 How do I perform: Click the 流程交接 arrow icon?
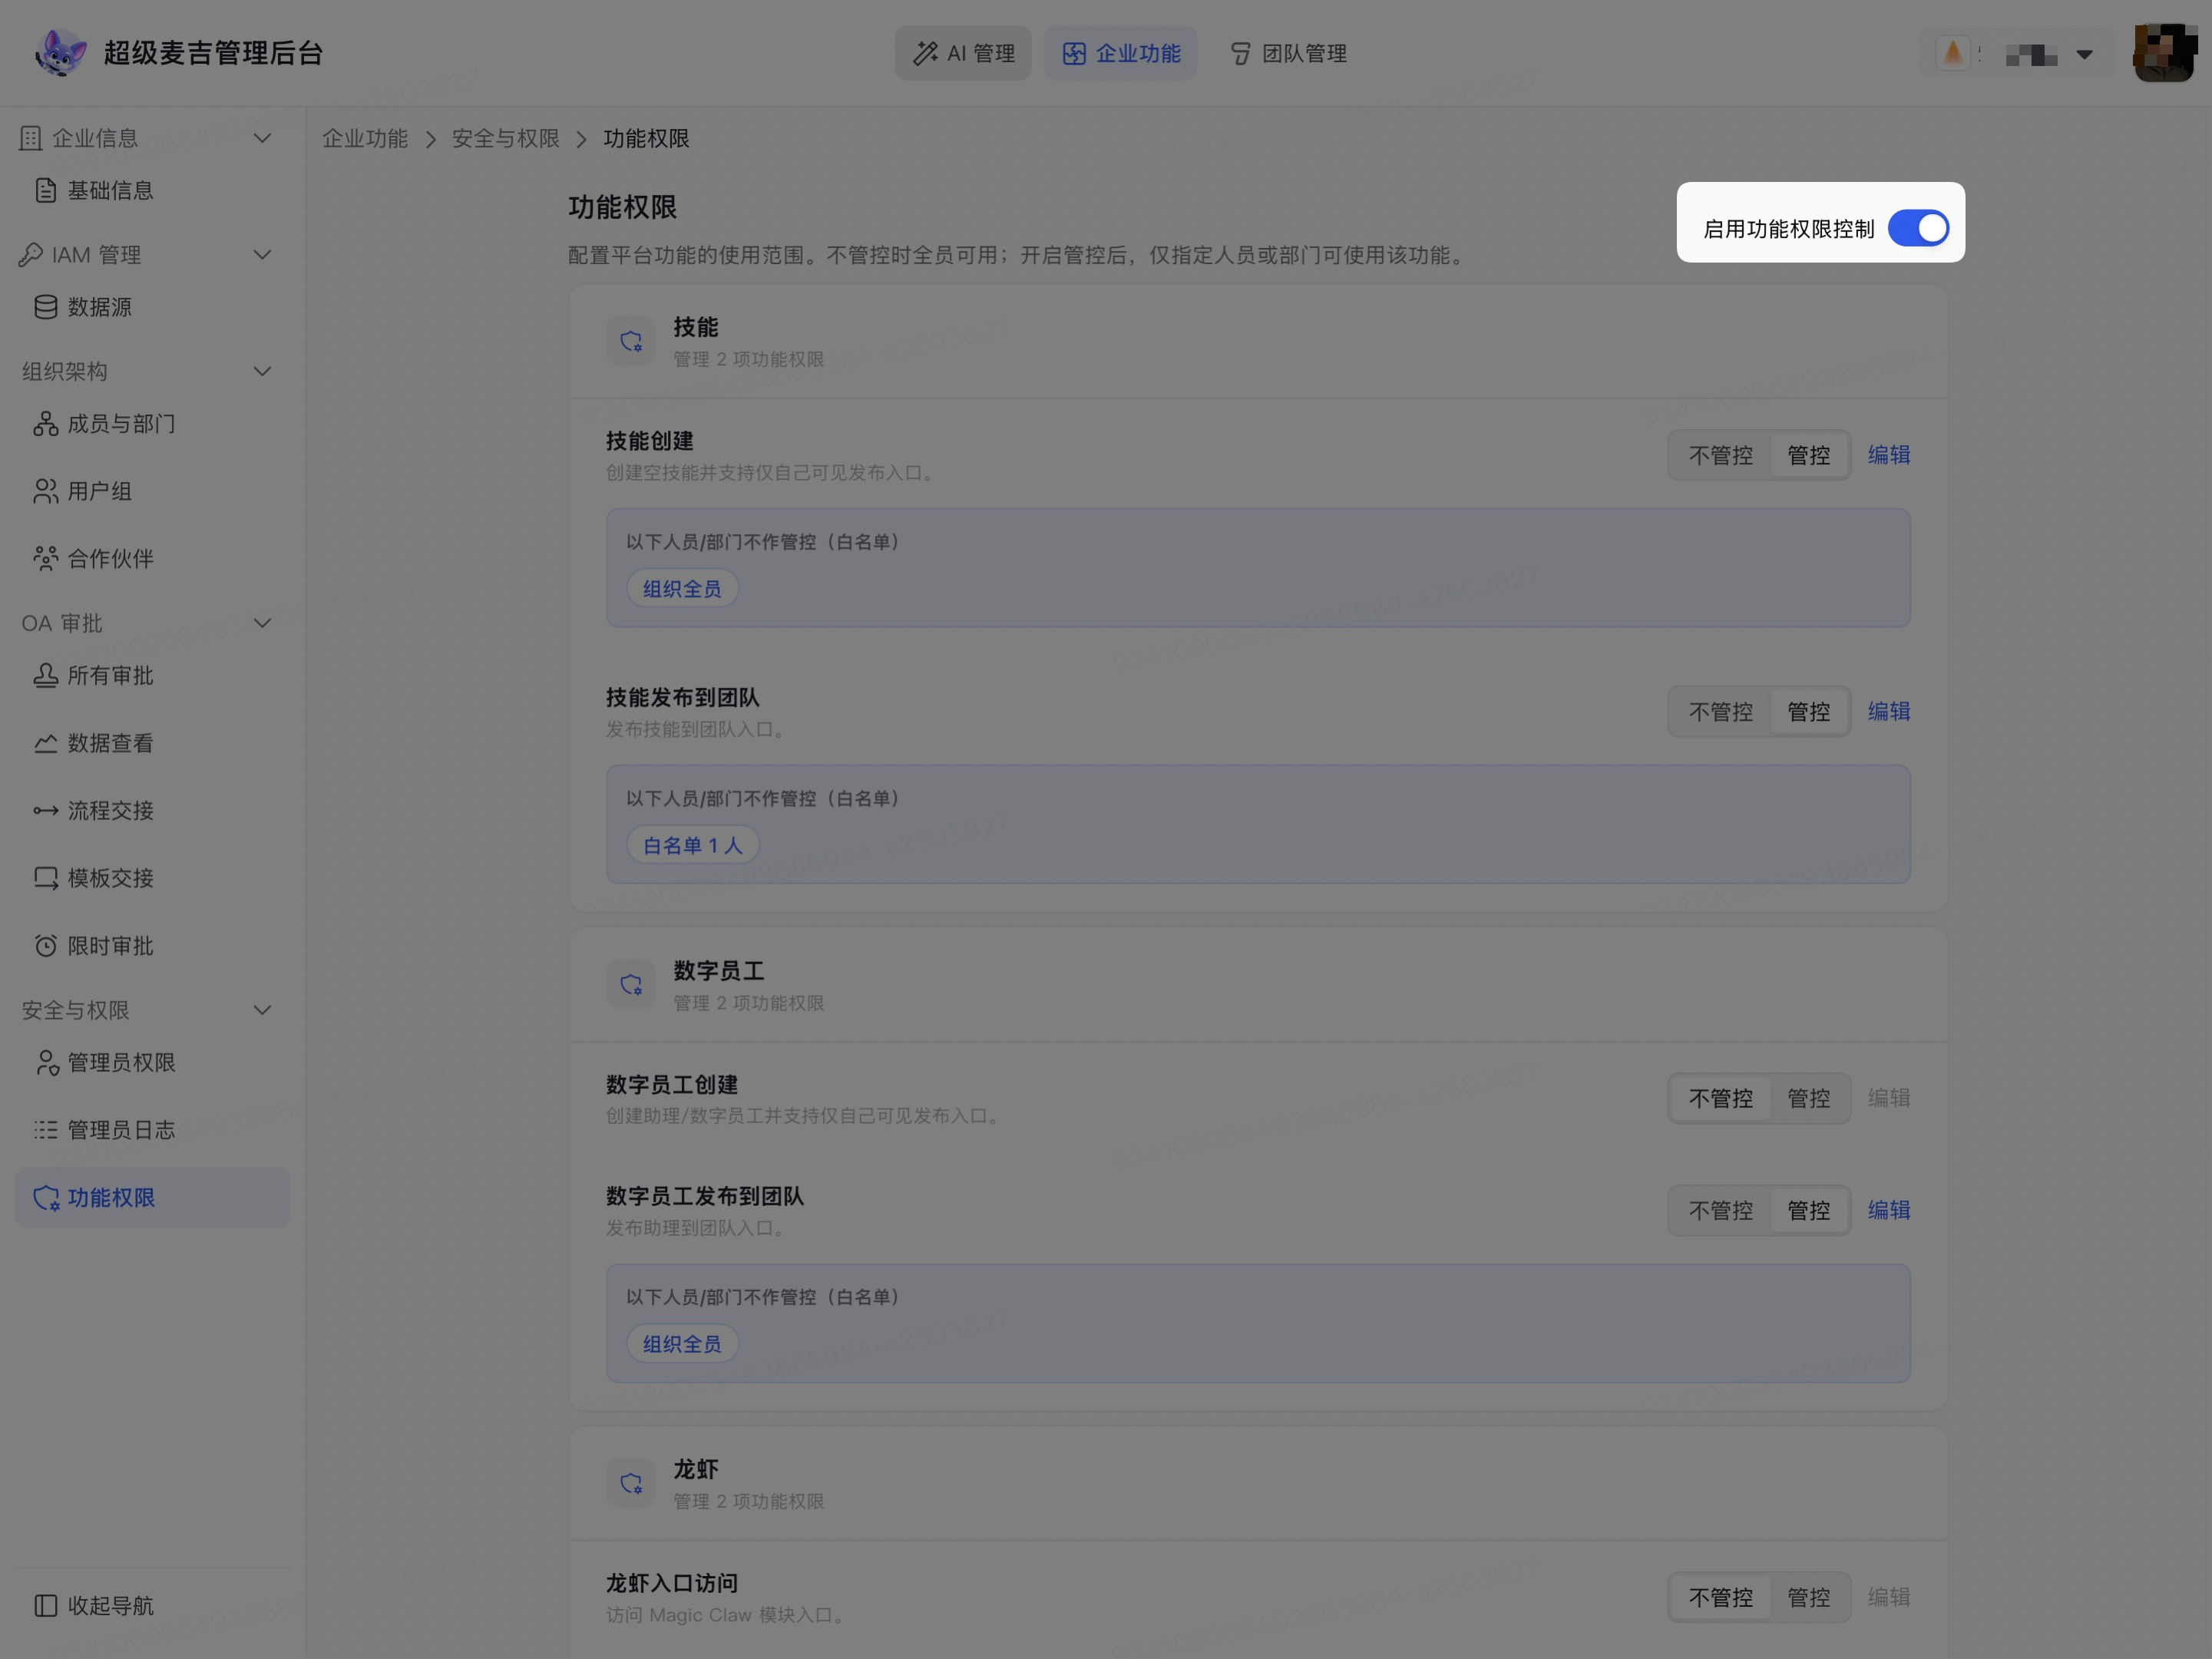tap(46, 811)
